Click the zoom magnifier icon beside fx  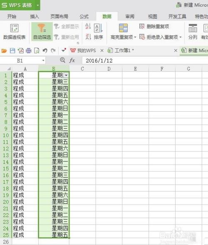pos(62,60)
